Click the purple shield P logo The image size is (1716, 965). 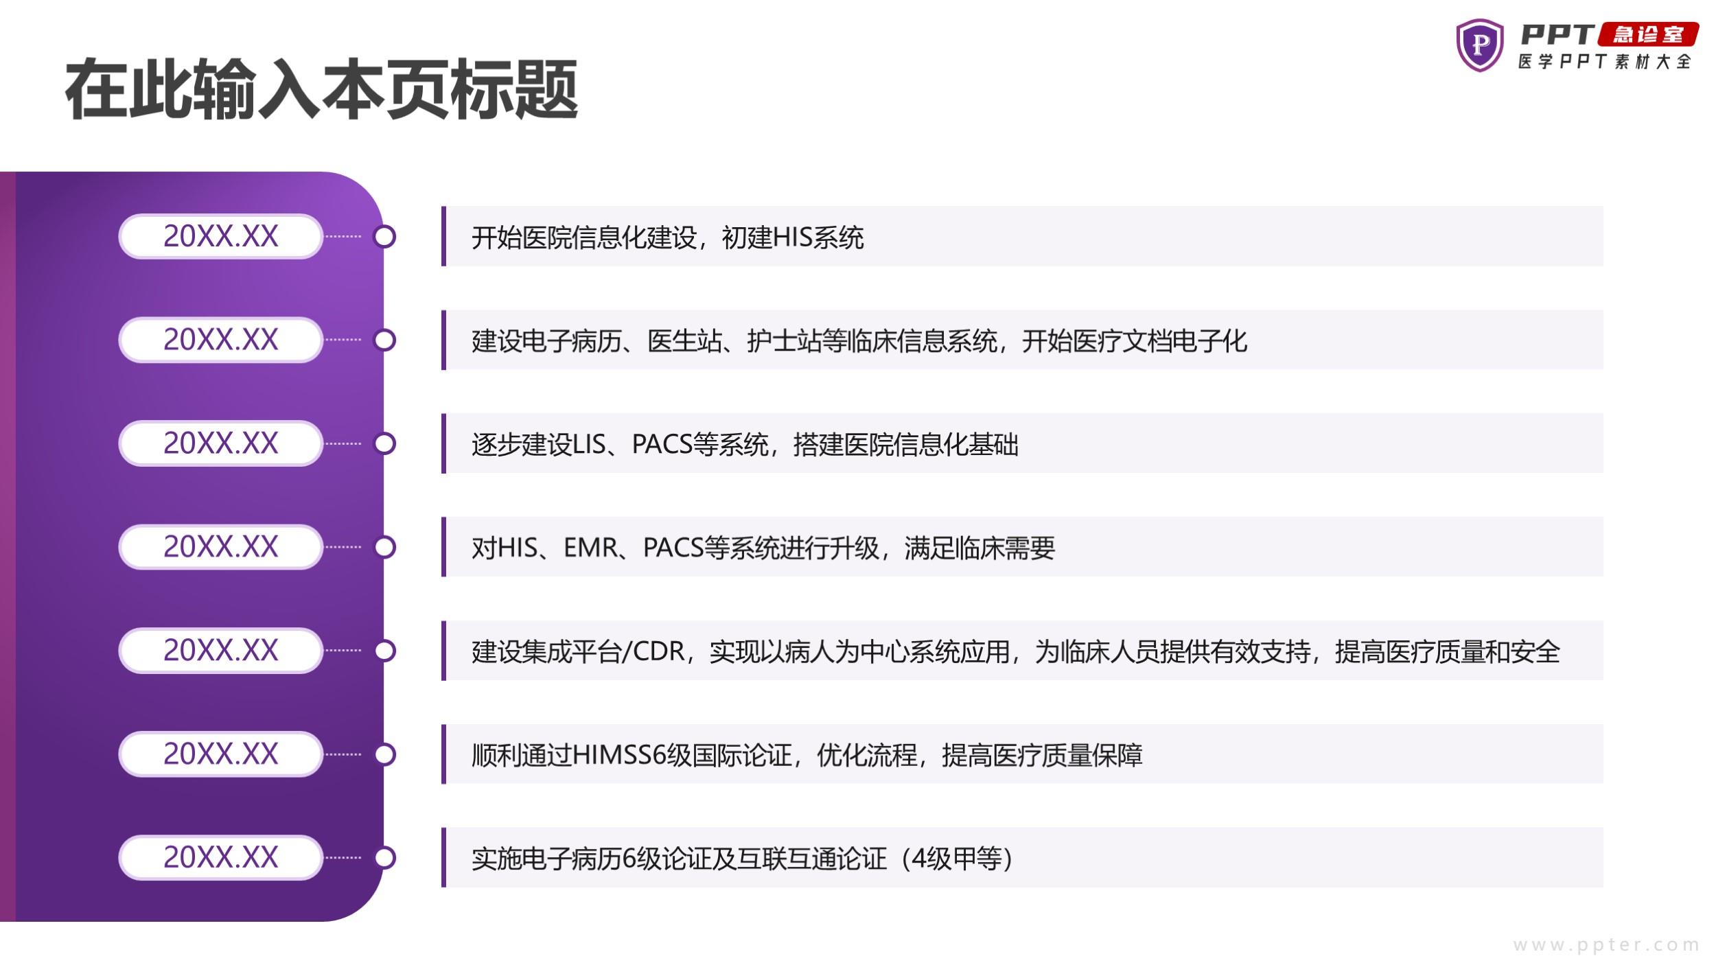pyautogui.click(x=1479, y=45)
